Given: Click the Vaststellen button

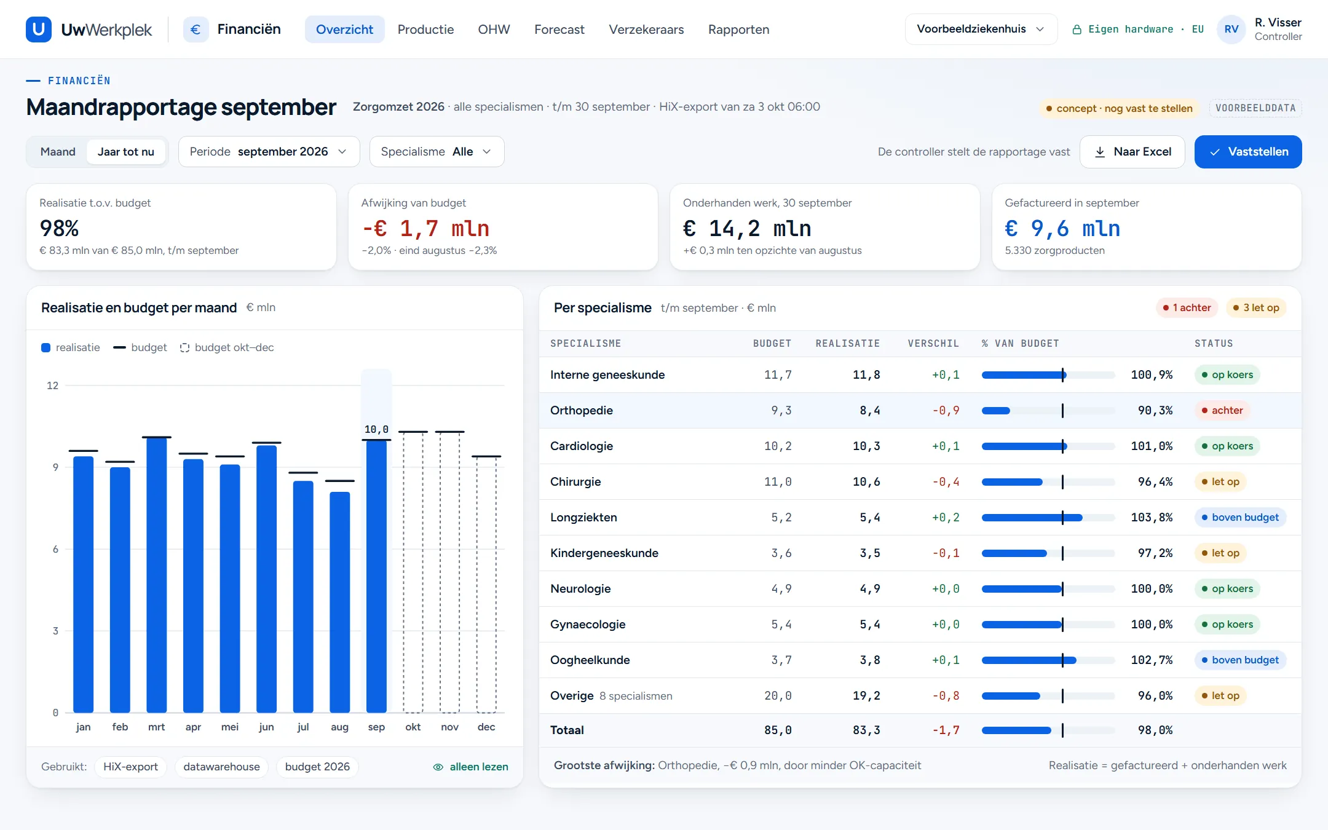Looking at the screenshot, I should tap(1248, 152).
